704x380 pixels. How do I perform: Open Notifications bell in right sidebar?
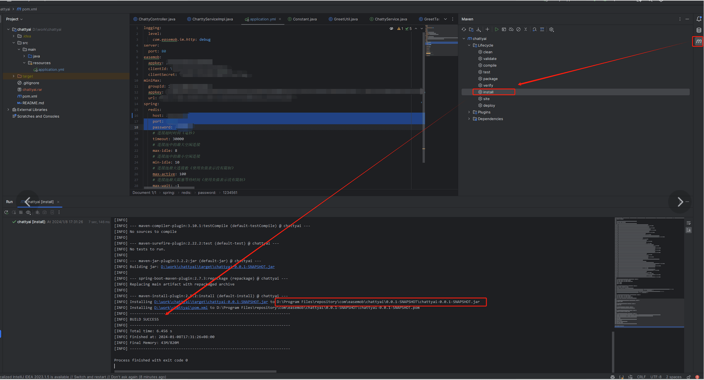[699, 19]
